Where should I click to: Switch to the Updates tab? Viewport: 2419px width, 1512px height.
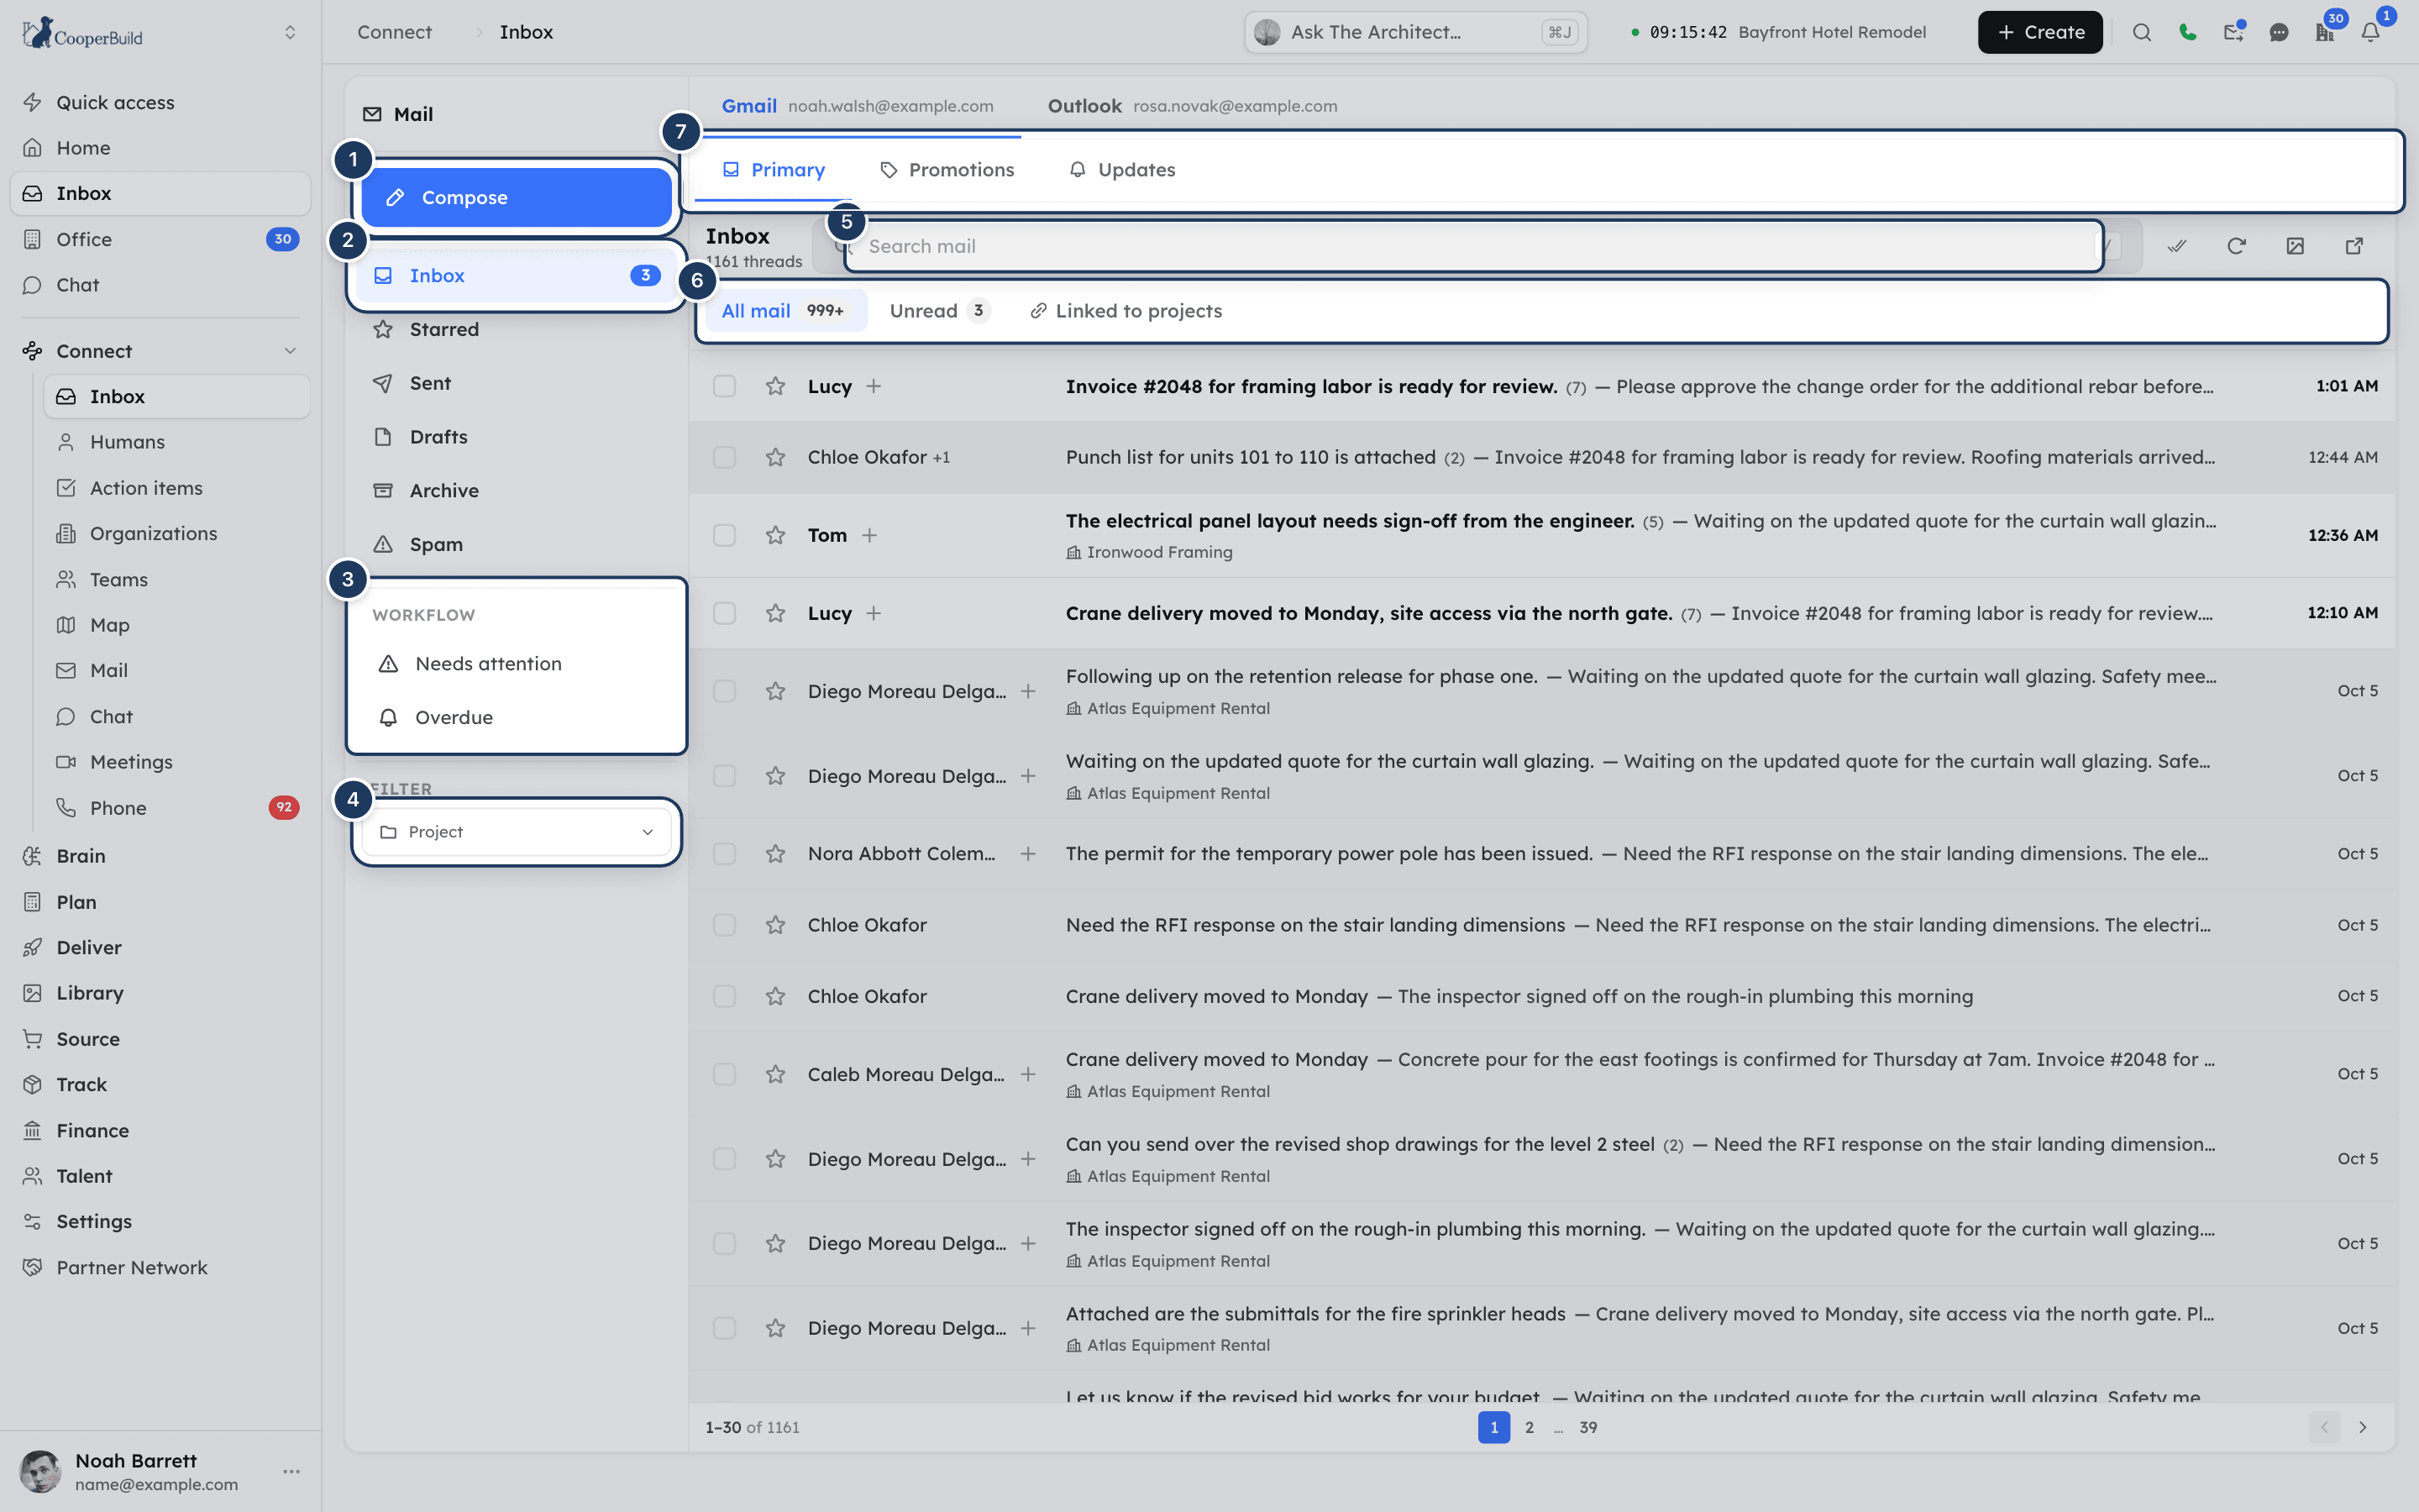click(1121, 170)
